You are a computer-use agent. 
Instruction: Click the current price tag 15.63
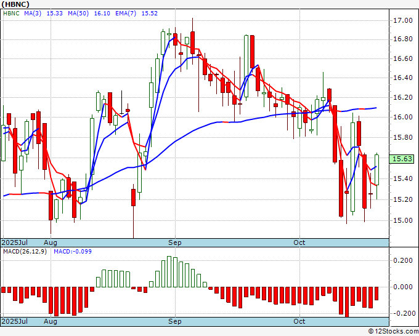click(402, 159)
